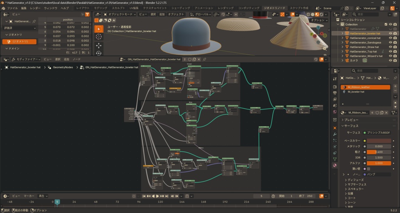Open the 再生 playback dropdown
Image resolution: width=400 pixels, height=213 pixels.
point(43,196)
